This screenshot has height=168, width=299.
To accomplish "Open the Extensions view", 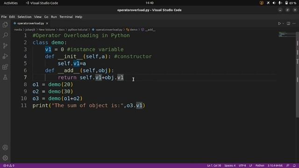I will coord(5,67).
